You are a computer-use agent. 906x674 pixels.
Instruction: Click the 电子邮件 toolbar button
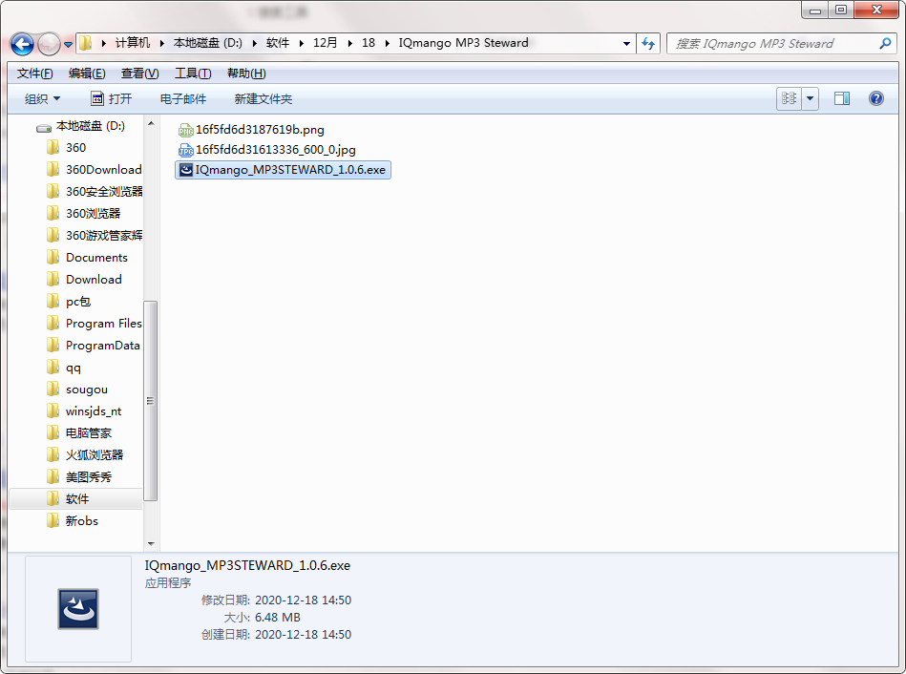coord(182,99)
